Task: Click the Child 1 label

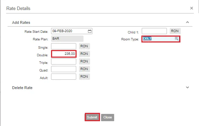Action: pos(133,32)
